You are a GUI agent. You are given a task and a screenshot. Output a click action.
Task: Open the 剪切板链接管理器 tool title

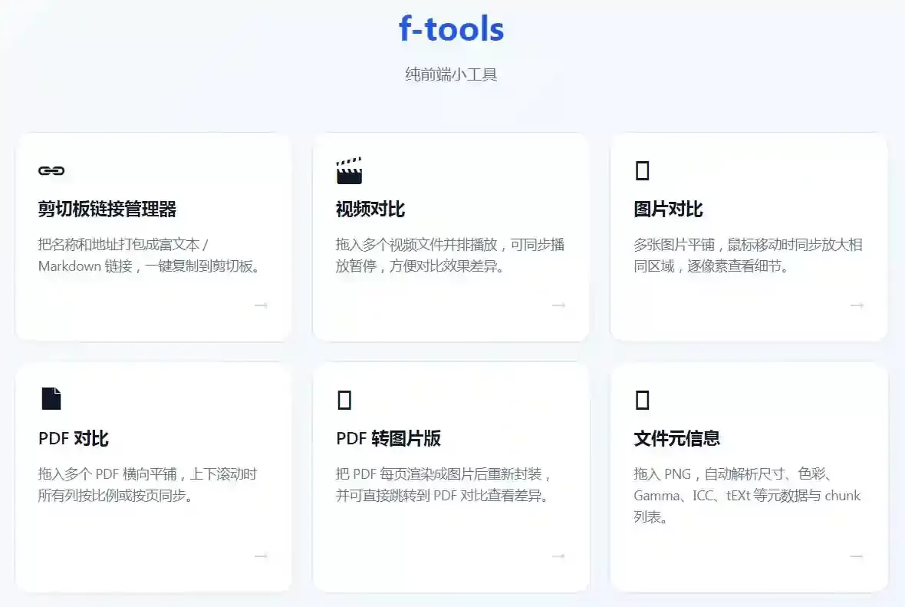tap(107, 209)
